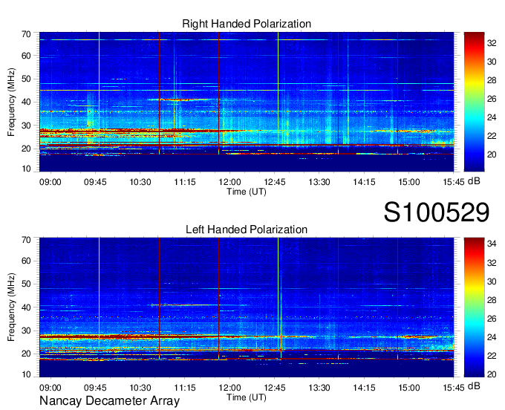Click 28 value on Left Handed colorbar scale

(492, 300)
